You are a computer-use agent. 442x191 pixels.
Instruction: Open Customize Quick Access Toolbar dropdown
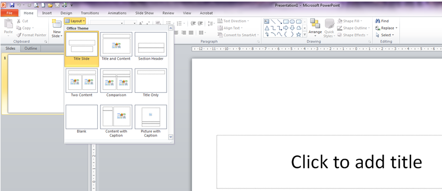pos(72,5)
